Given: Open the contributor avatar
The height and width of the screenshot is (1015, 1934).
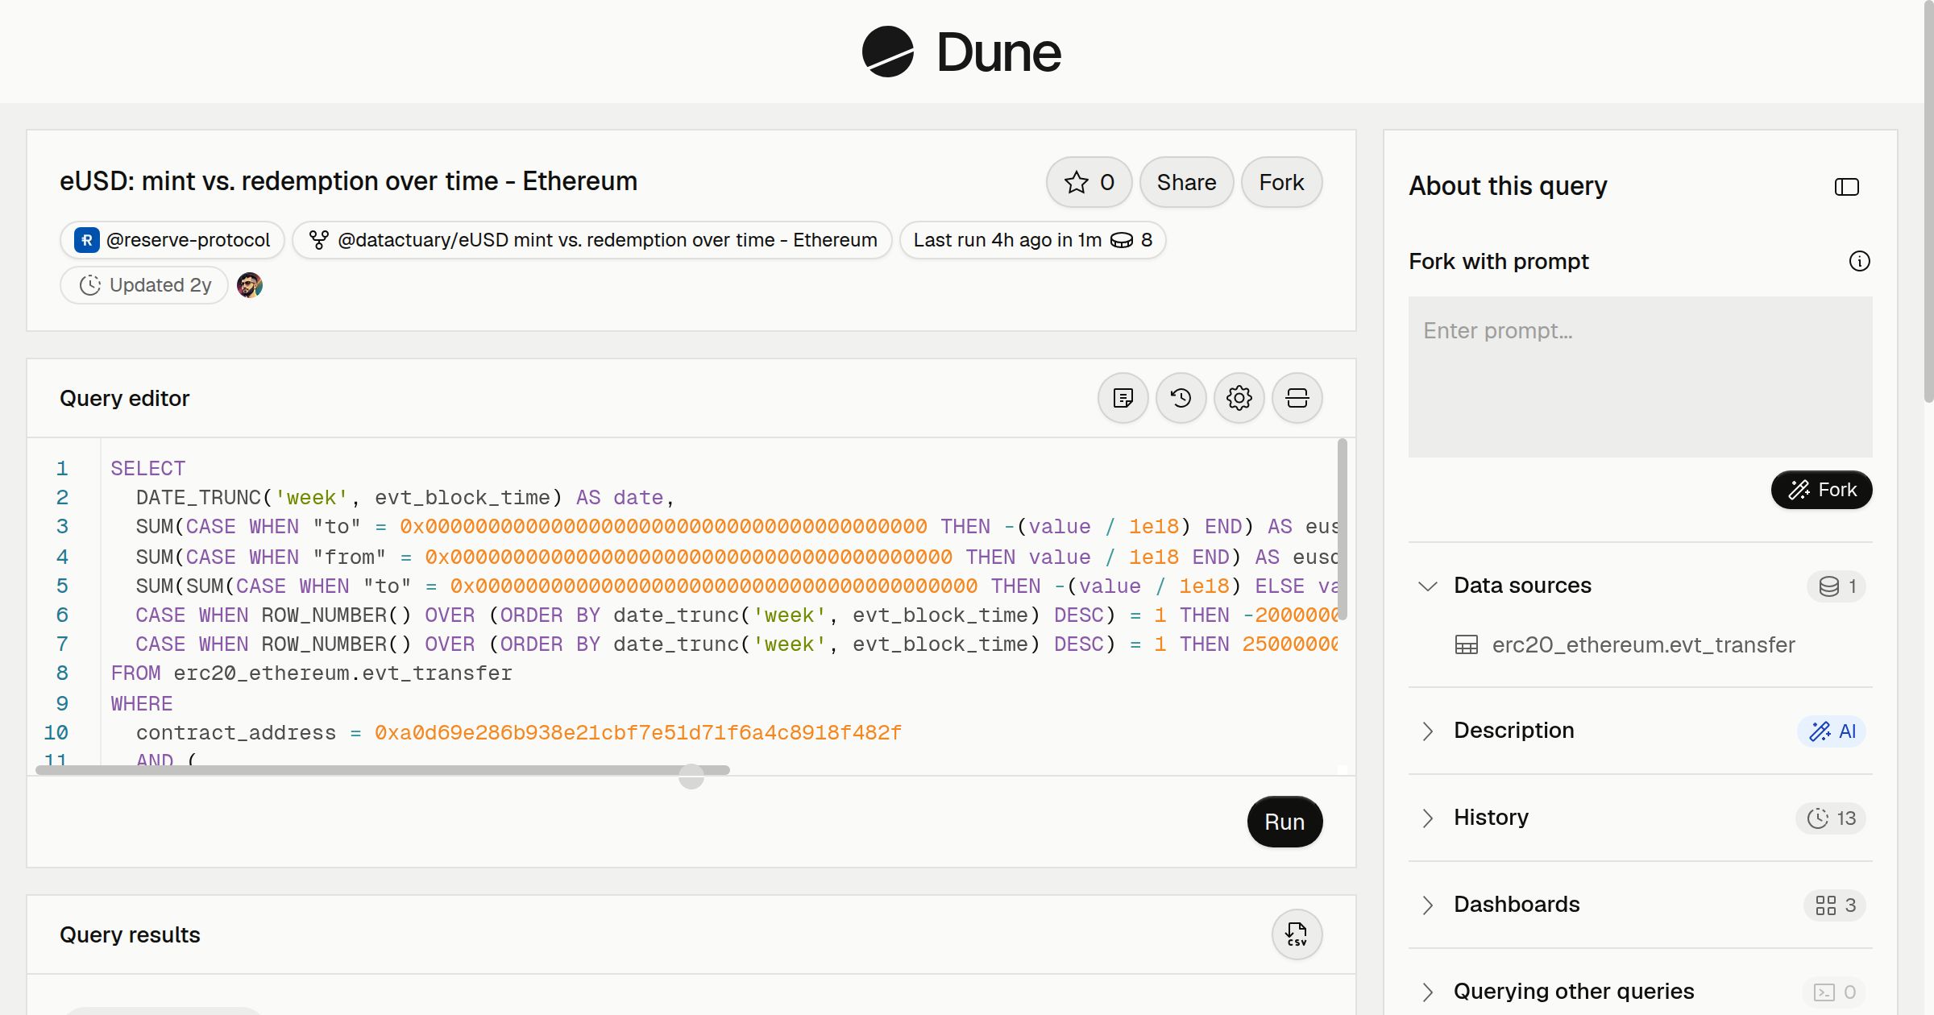Looking at the screenshot, I should [x=250, y=285].
